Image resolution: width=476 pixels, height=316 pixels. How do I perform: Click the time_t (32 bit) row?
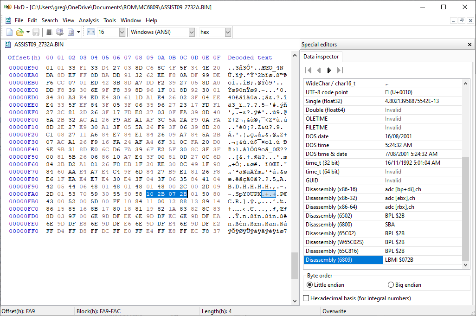(382, 163)
